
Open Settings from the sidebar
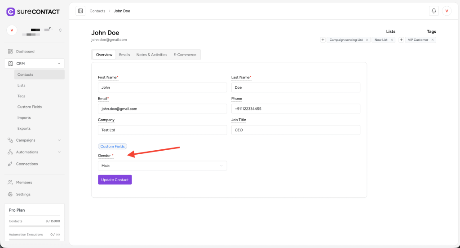23,194
